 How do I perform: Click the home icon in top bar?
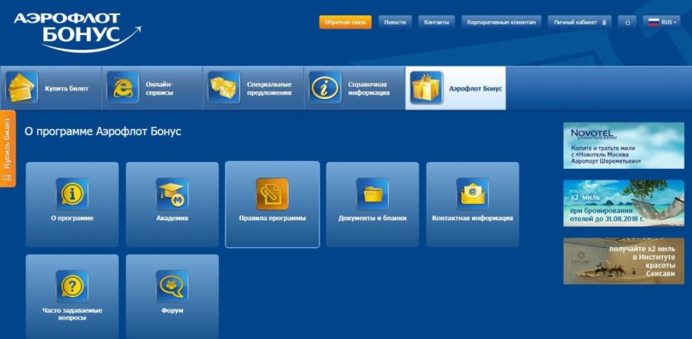(x=627, y=22)
